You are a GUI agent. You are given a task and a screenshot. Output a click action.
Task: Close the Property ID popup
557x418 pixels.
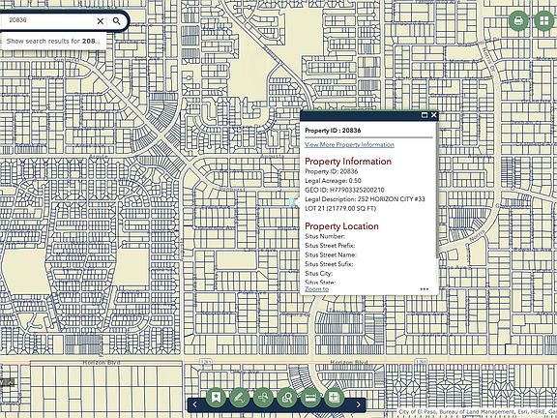pos(434,115)
